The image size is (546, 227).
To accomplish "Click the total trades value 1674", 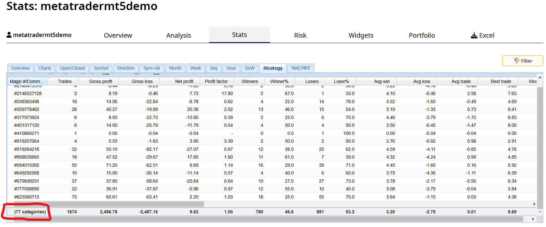I will tap(72, 212).
